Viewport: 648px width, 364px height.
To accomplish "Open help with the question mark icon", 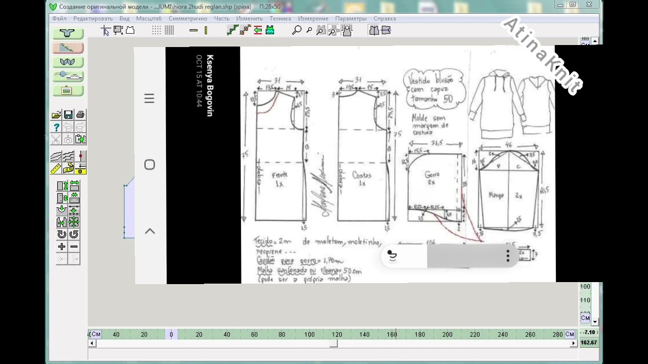I will pos(56,127).
